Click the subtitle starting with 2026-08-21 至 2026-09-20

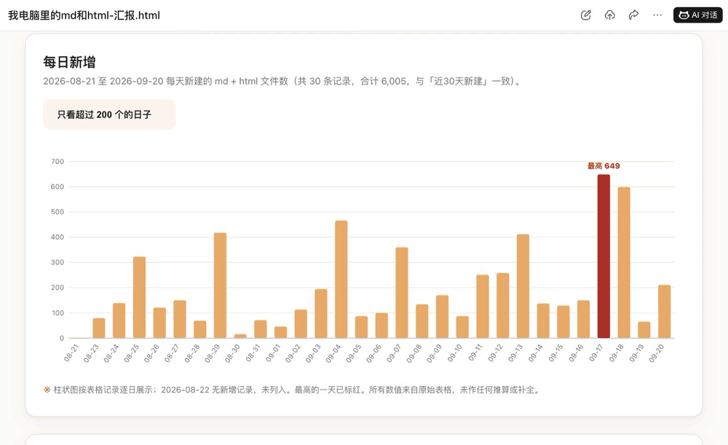(x=283, y=82)
